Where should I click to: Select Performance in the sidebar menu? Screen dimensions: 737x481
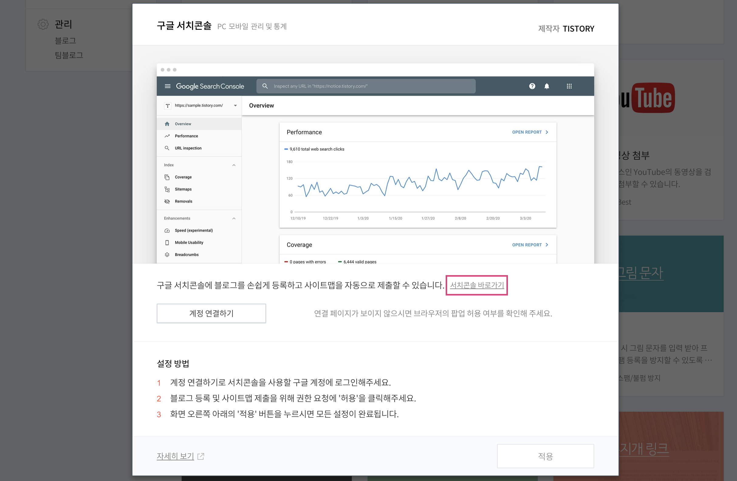186,136
